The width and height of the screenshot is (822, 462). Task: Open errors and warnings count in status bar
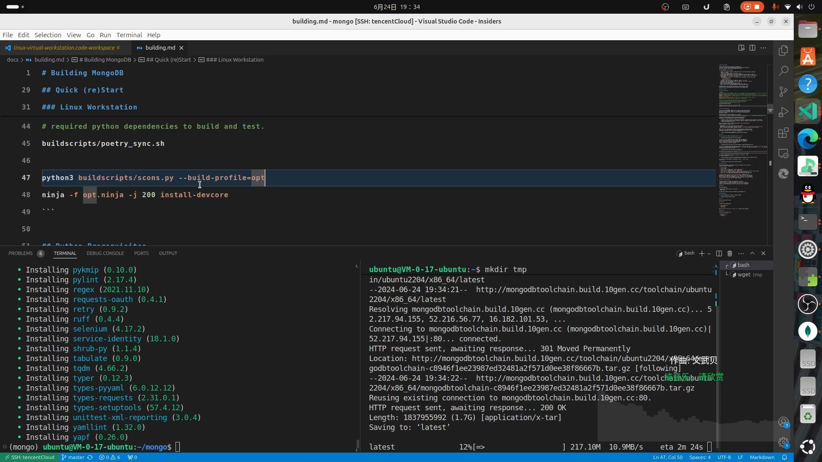click(110, 457)
